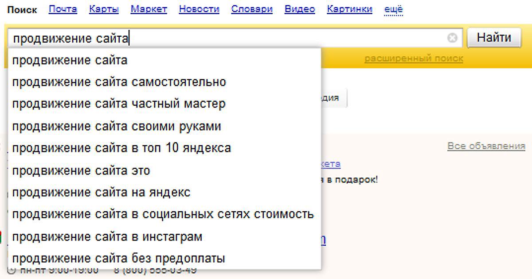Select the first suggestion "продвижение сайта"
532x279 pixels.
point(164,60)
